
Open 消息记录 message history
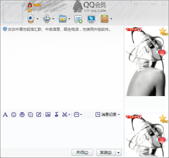tap(106, 114)
